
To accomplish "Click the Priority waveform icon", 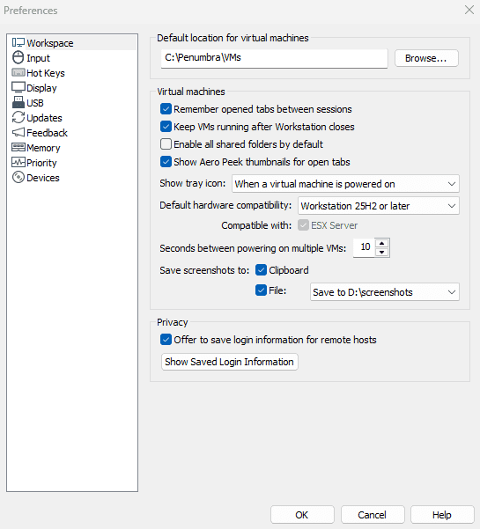I will 18,162.
